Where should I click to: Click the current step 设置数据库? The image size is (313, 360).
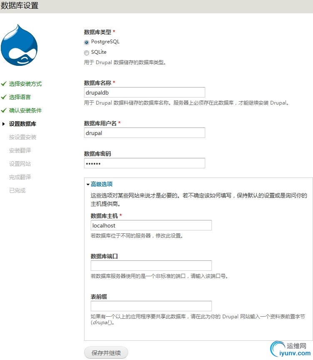22,124
